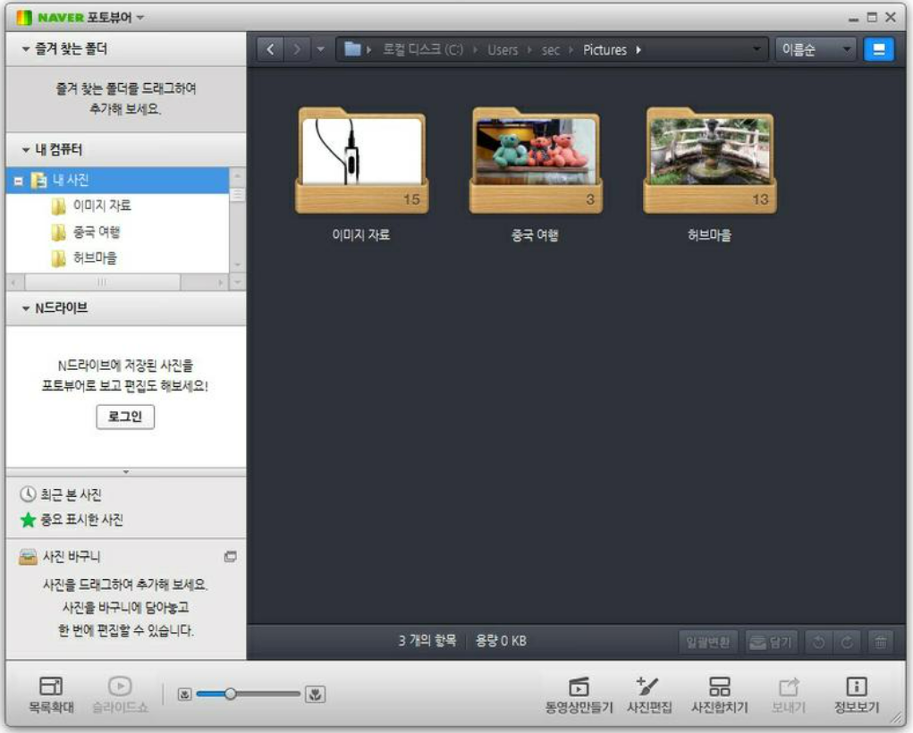The width and height of the screenshot is (913, 733).
Task: Select 허브마을 in the folder tree
Action: point(95,258)
